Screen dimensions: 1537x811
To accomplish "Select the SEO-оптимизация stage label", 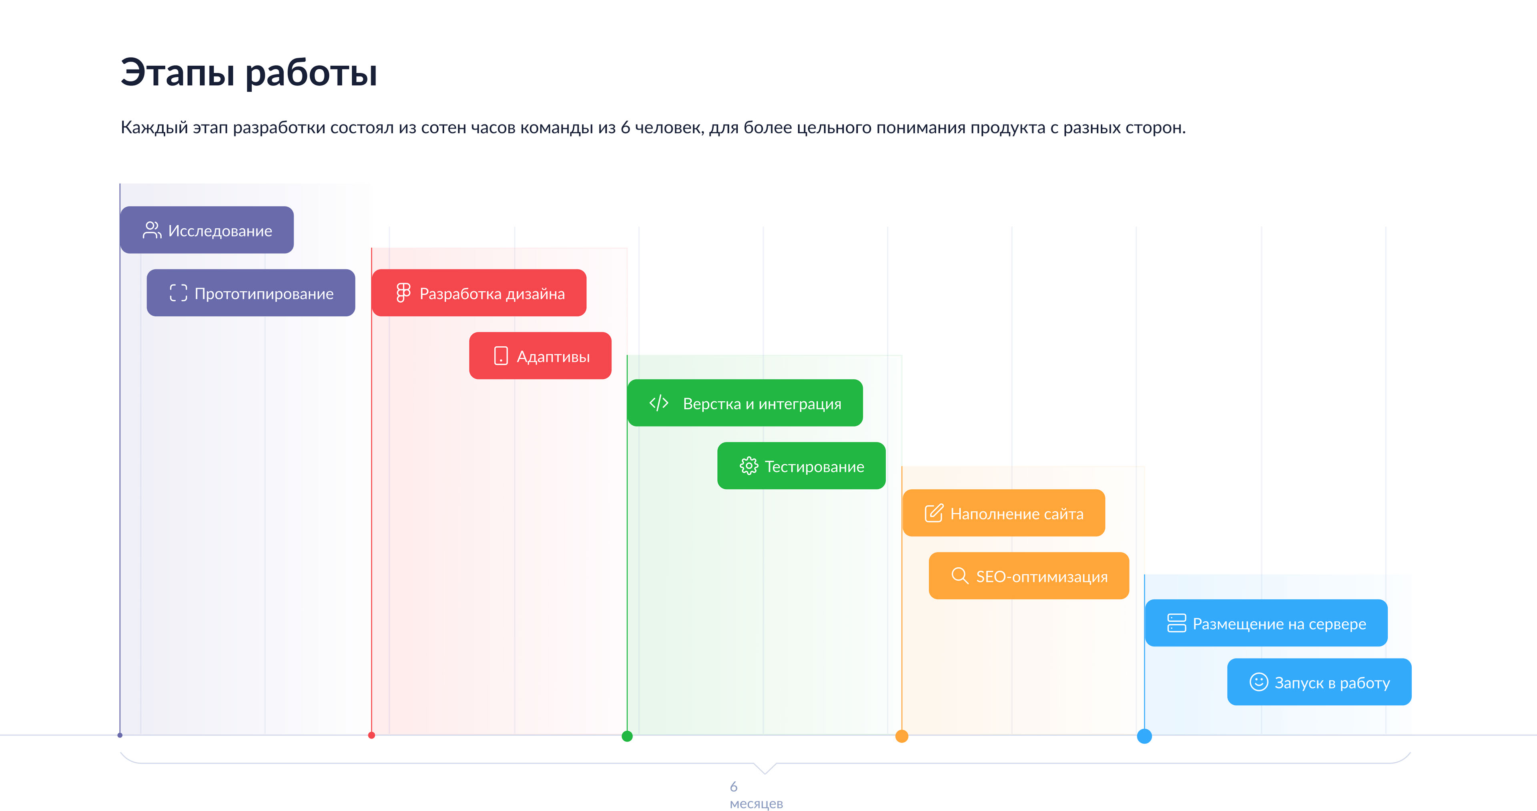I will pos(1041,577).
